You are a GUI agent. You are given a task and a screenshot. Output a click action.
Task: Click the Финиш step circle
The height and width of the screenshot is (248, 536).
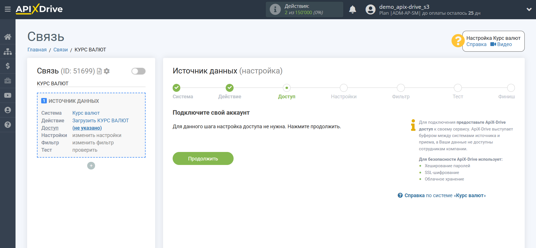click(x=511, y=88)
